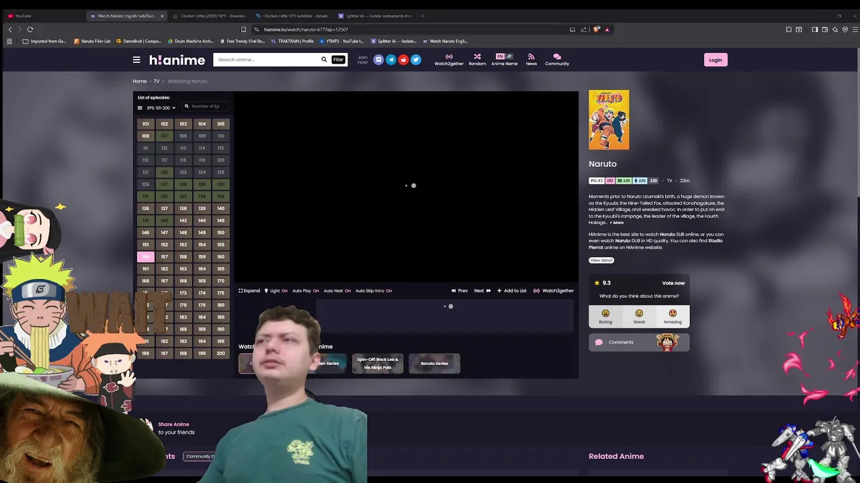Click the episode list view icon

point(140,107)
